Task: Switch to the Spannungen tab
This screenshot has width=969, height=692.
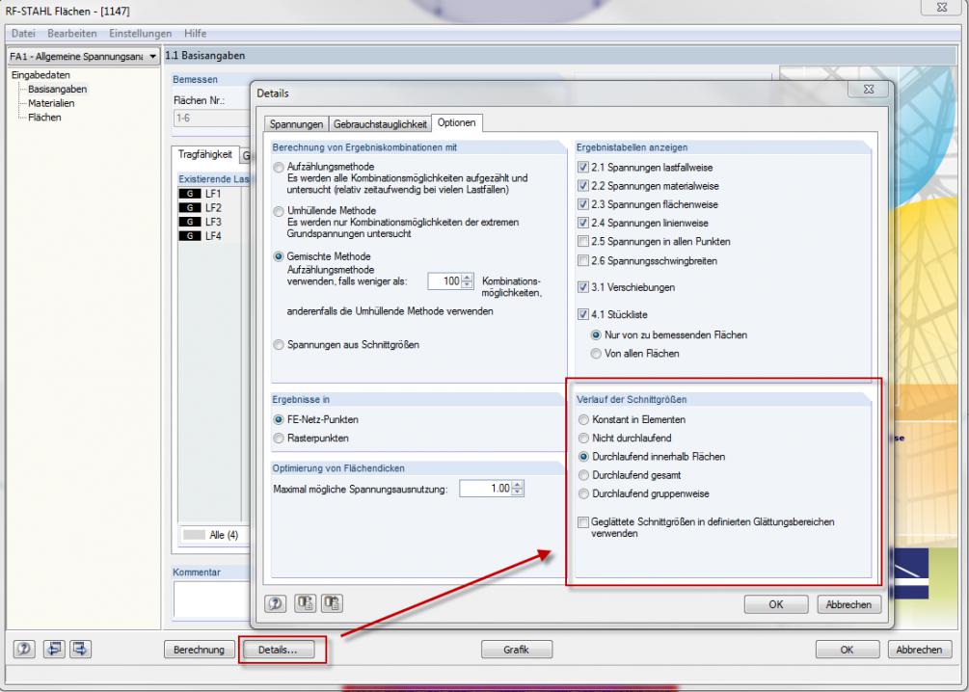Action: pos(296,124)
